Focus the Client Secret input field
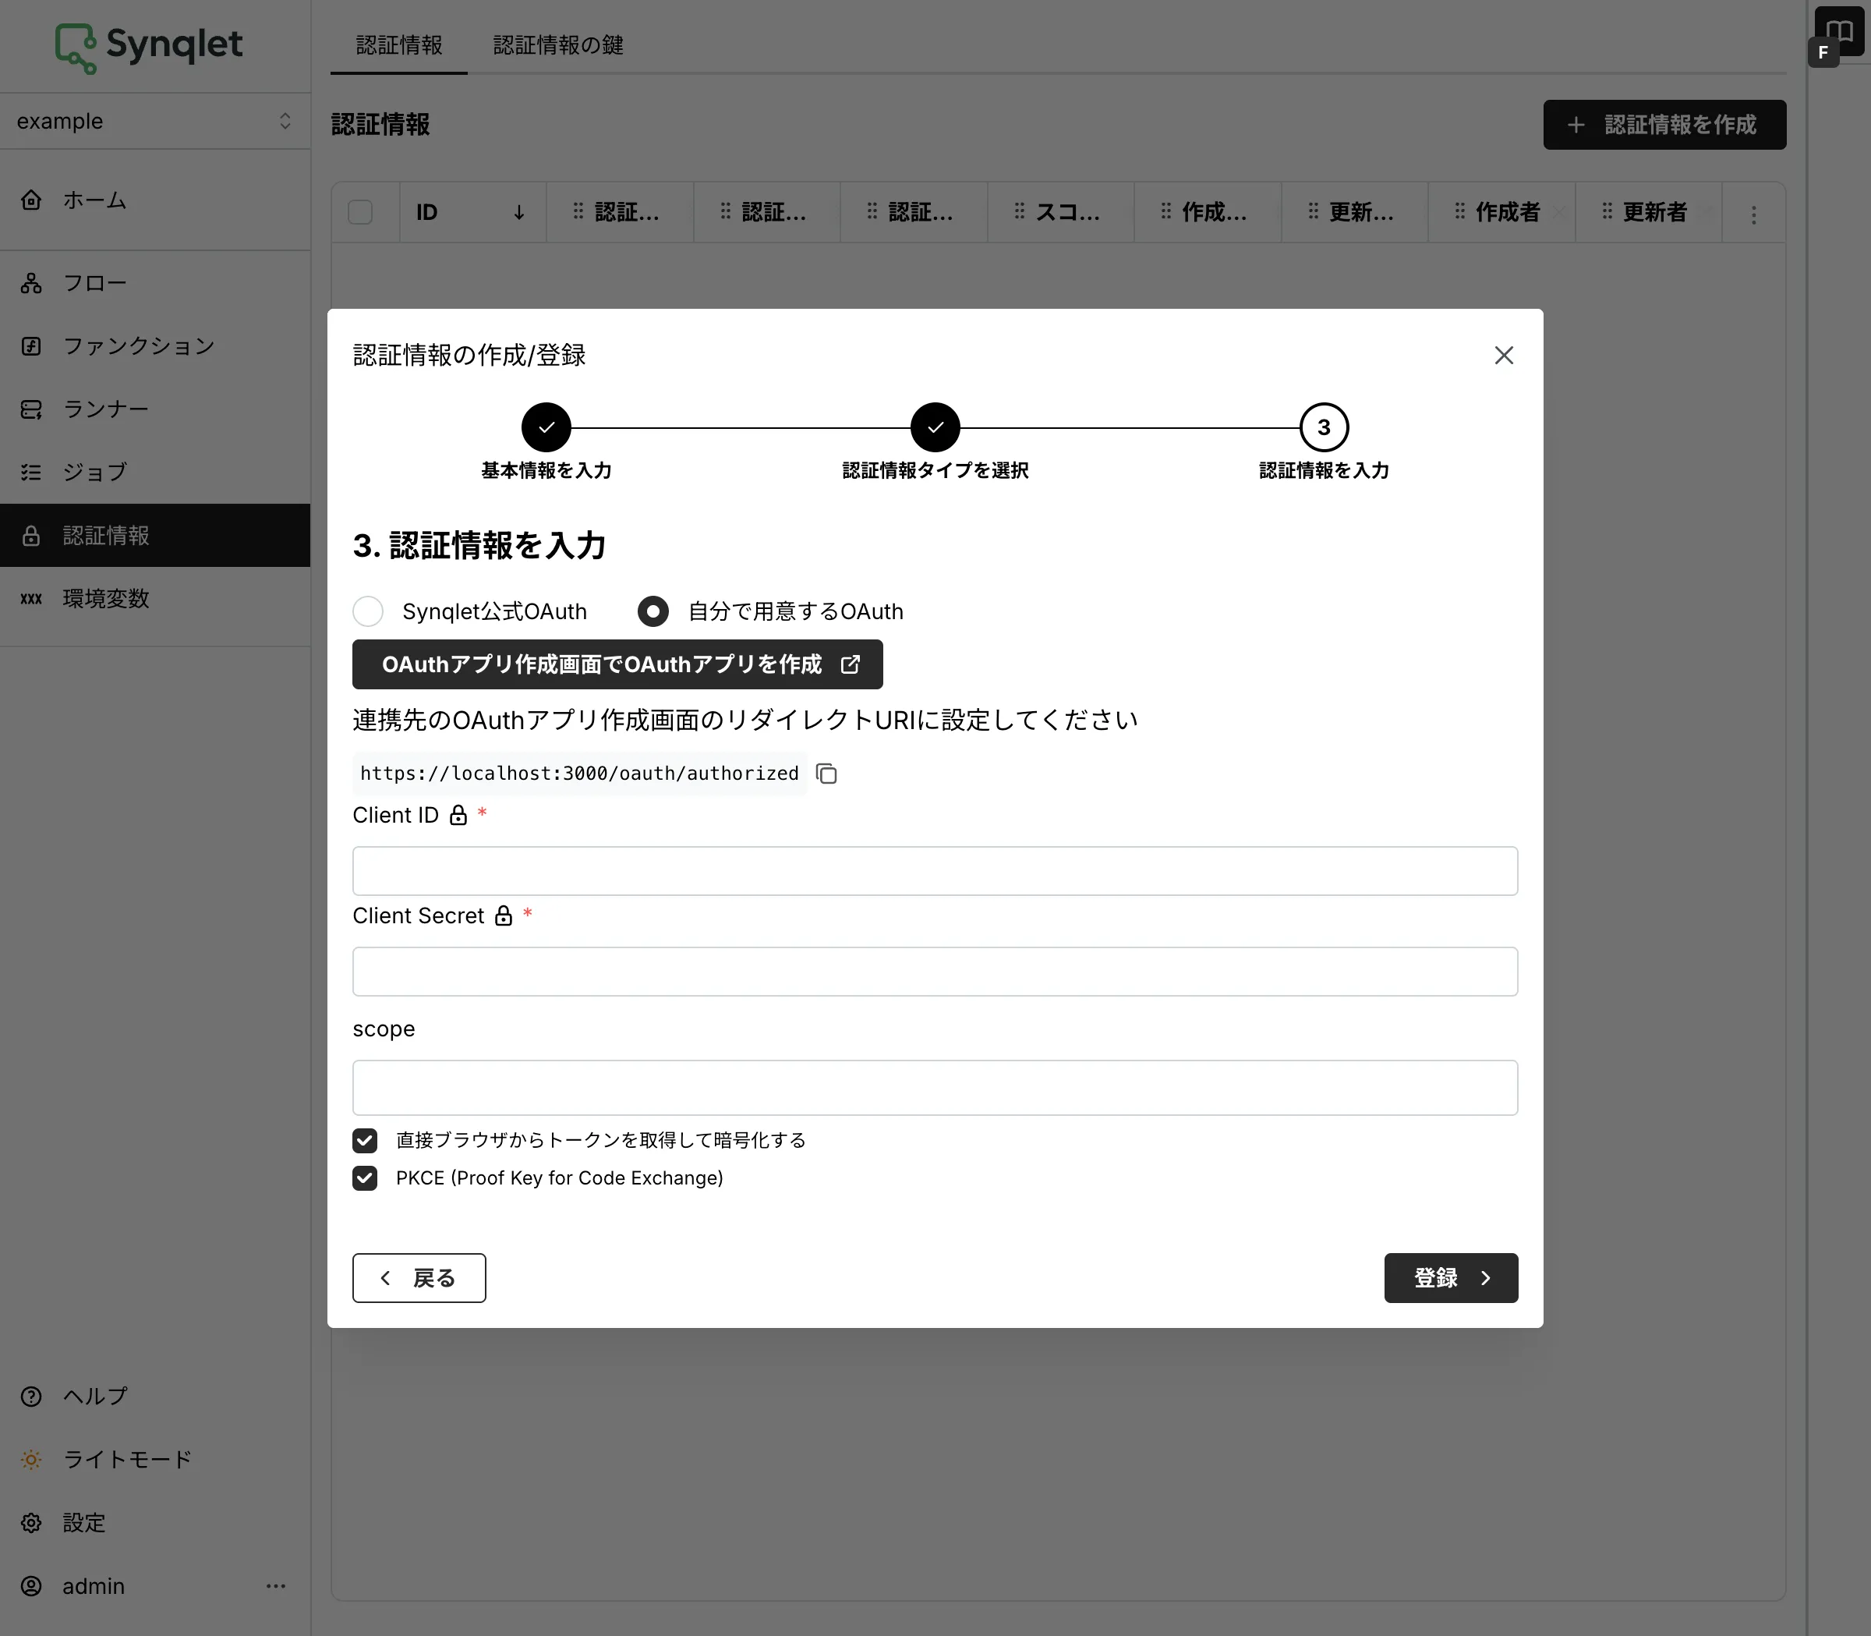This screenshot has width=1871, height=1636. [x=935, y=972]
